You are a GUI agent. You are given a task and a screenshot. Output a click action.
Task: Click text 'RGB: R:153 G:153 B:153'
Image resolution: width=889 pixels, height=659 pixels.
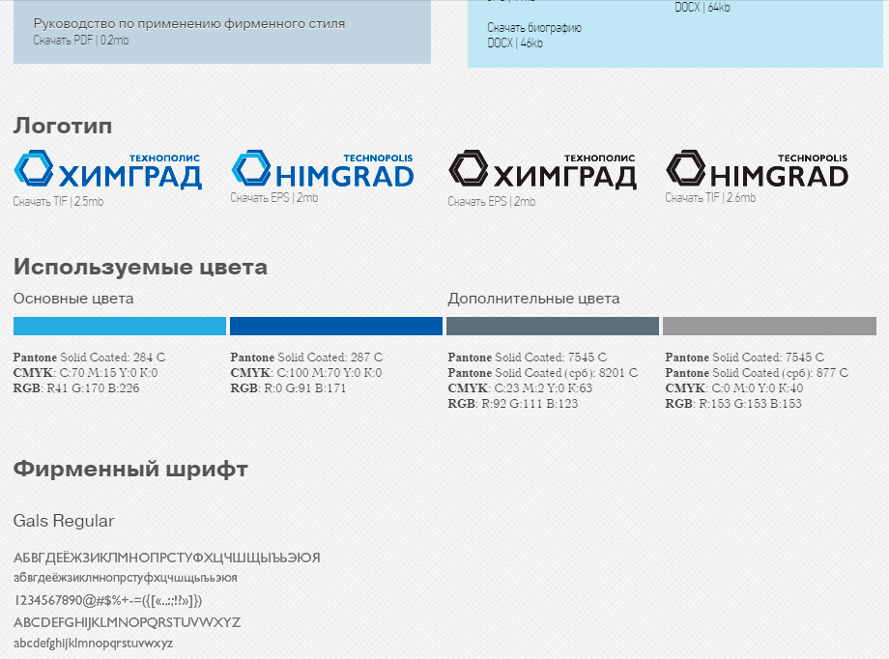tap(733, 404)
